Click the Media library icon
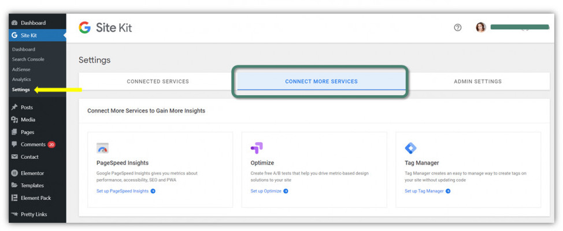Viewport: 563px width, 231px height. 14,120
